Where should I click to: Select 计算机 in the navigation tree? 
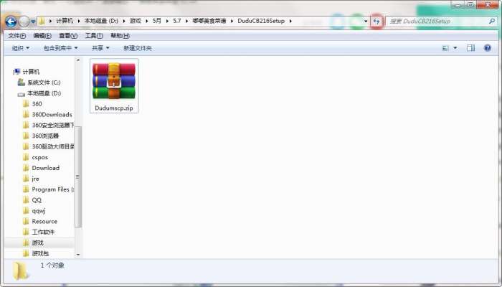pos(31,72)
